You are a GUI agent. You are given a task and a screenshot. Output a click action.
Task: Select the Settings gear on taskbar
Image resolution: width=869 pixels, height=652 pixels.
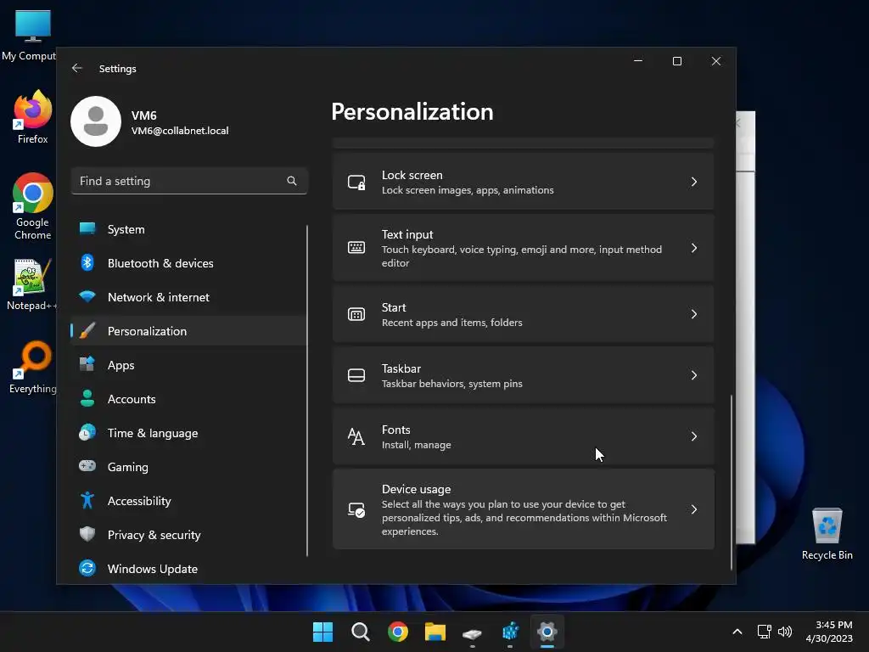click(x=547, y=632)
